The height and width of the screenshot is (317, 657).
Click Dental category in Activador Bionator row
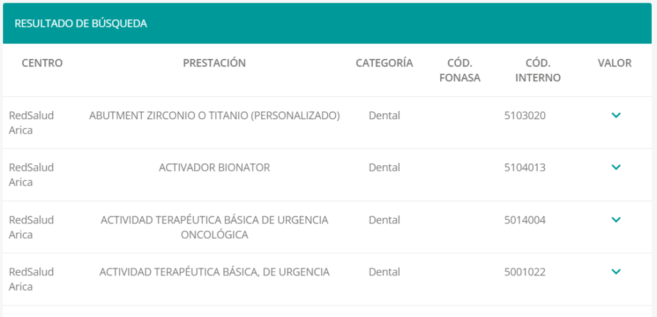tap(384, 168)
